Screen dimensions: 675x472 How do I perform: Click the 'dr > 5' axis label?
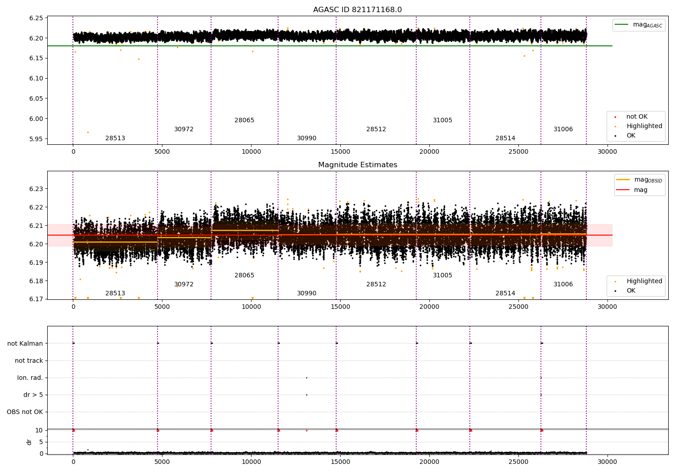point(33,395)
